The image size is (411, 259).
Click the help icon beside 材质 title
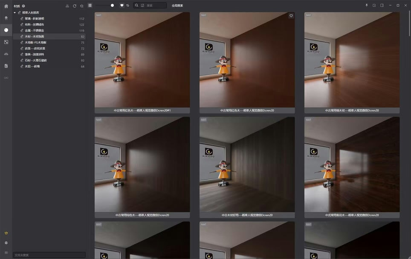(23, 6)
